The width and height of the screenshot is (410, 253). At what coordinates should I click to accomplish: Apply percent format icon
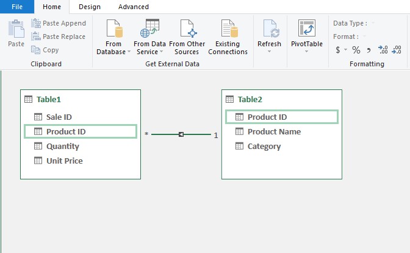point(356,50)
